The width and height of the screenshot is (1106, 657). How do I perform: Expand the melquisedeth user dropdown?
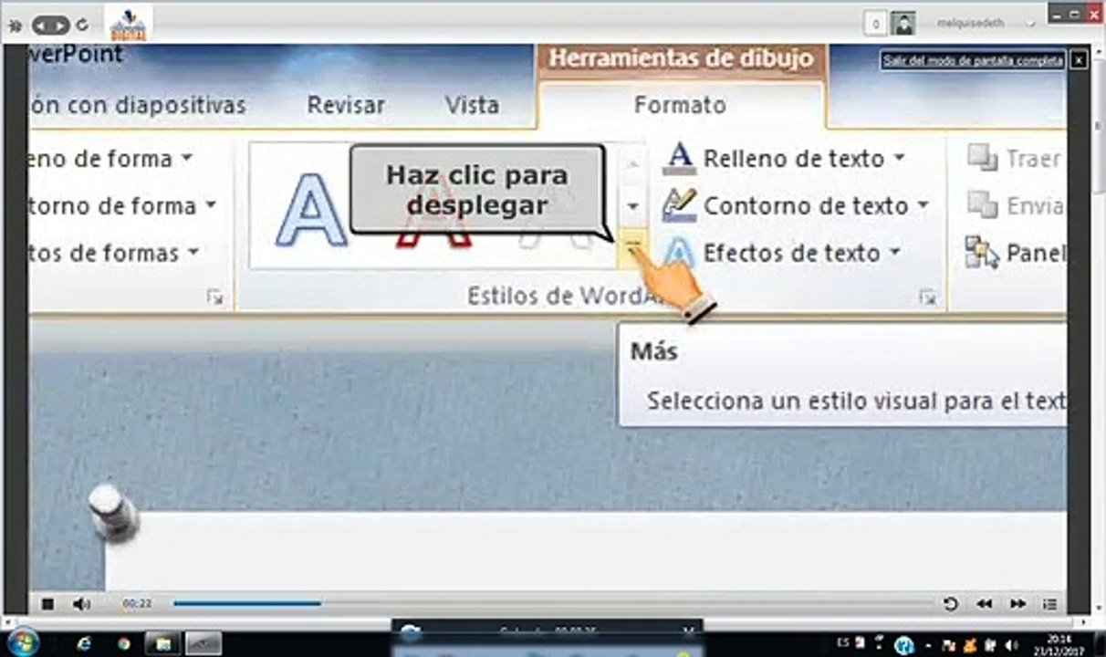tap(1031, 25)
